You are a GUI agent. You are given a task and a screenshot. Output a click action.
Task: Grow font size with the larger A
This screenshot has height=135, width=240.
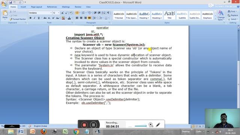[x=62, y=13]
